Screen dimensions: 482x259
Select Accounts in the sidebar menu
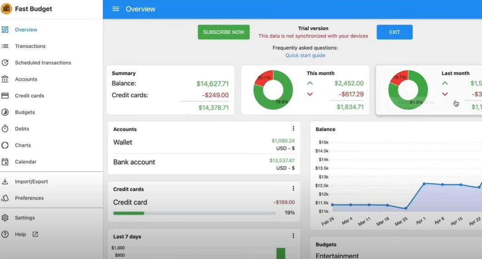click(26, 79)
